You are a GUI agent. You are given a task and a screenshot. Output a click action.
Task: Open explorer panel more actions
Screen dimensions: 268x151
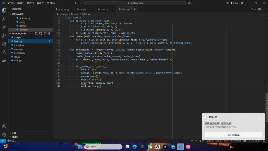coord(49,9)
